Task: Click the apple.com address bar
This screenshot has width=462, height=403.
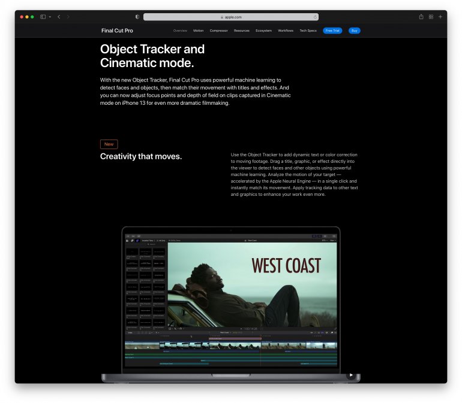Action: click(x=231, y=17)
